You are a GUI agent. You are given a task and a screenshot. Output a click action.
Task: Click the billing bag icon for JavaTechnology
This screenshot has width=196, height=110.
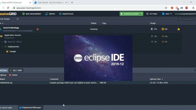click(179, 29)
